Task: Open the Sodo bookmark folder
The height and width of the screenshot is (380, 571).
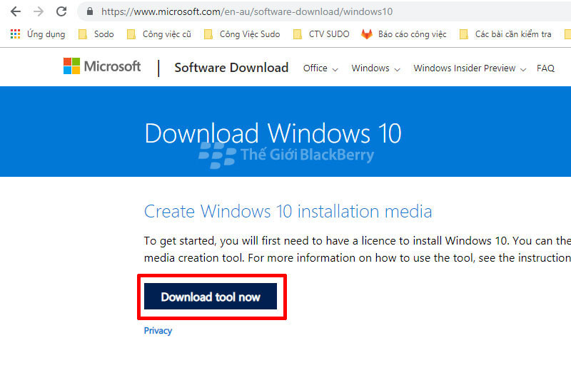Action: click(x=96, y=34)
